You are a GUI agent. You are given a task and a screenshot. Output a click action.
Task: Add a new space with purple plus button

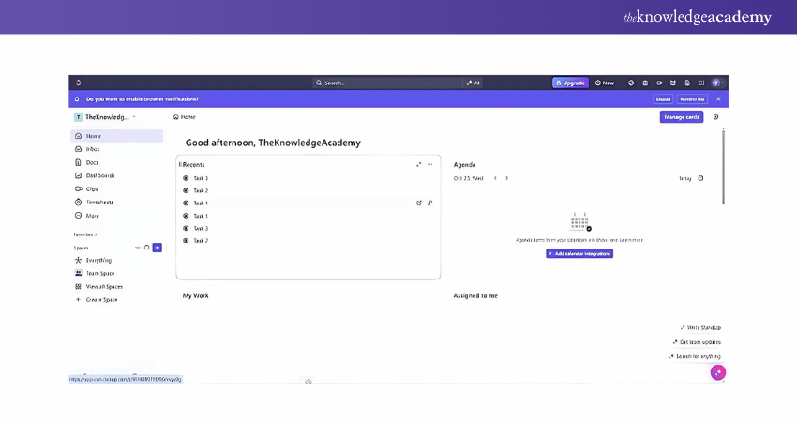click(158, 248)
